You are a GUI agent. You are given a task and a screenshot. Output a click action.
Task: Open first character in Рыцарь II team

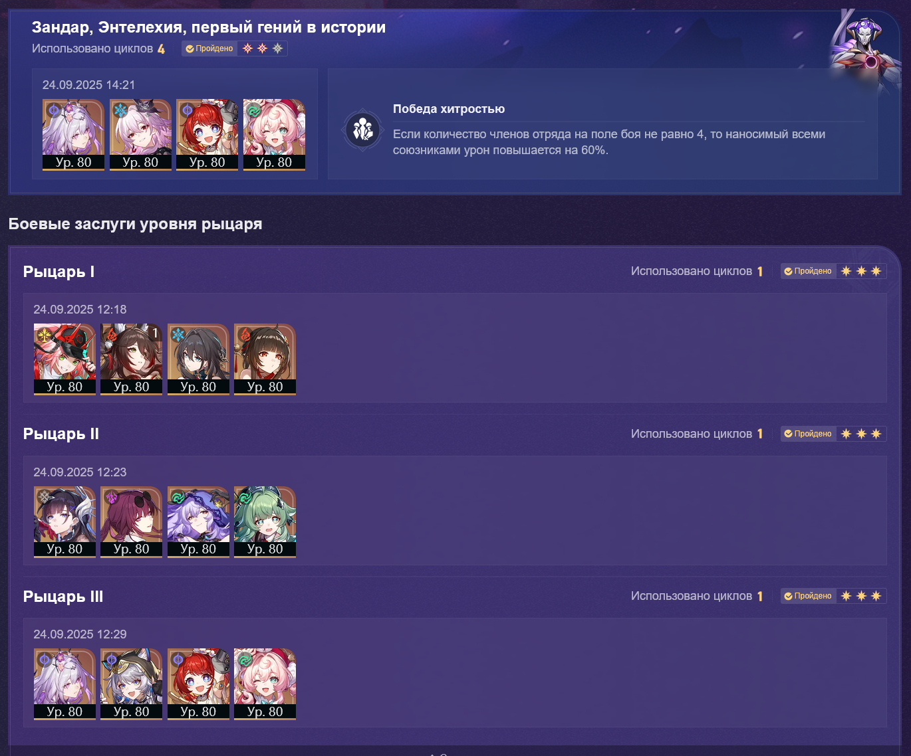pos(65,522)
